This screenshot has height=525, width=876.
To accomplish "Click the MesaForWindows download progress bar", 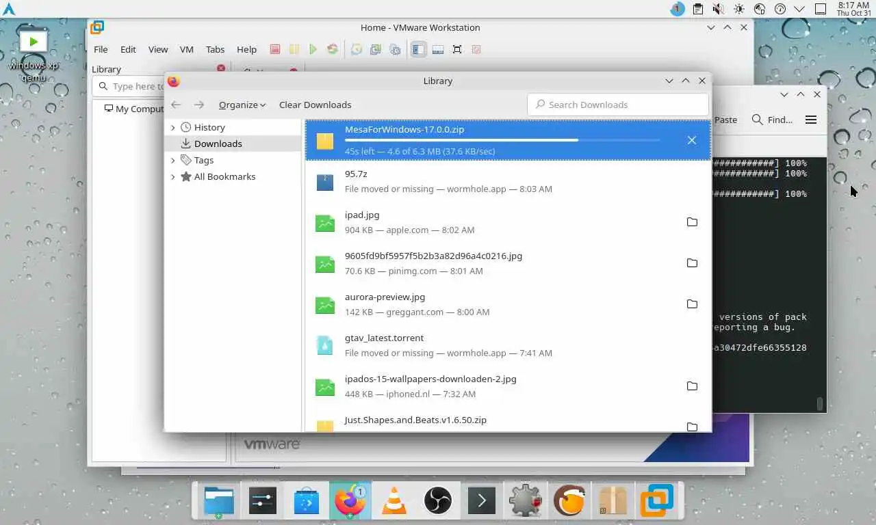I will click(503, 140).
